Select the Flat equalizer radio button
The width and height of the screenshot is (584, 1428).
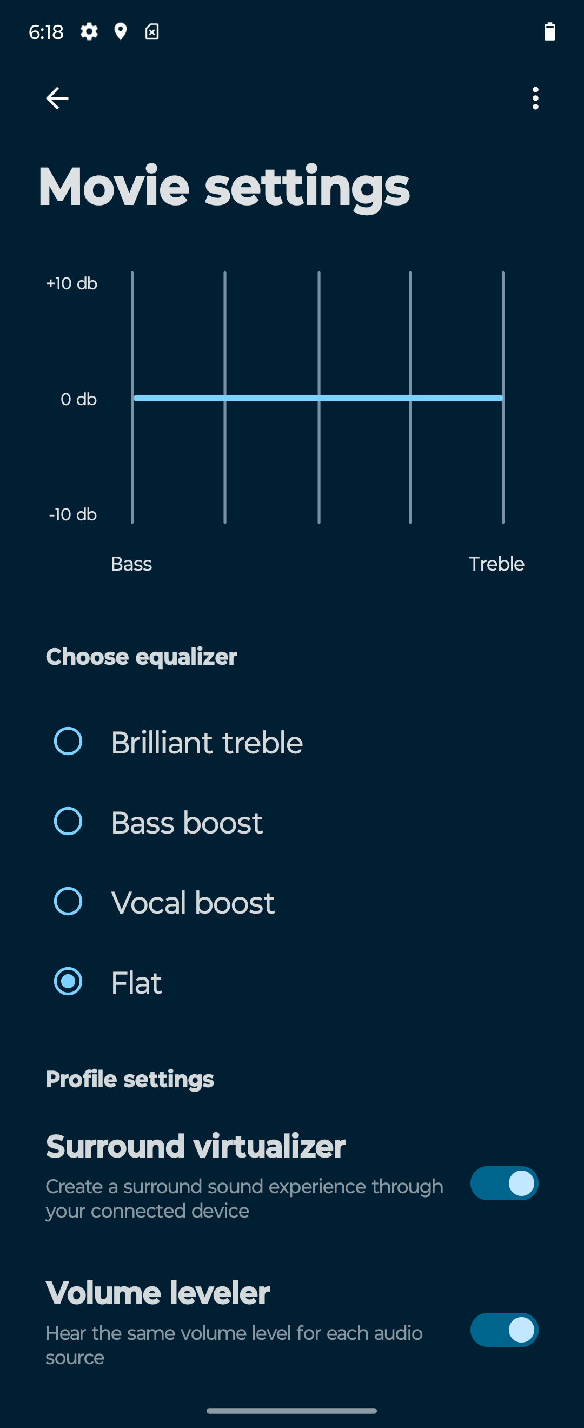[x=68, y=982]
